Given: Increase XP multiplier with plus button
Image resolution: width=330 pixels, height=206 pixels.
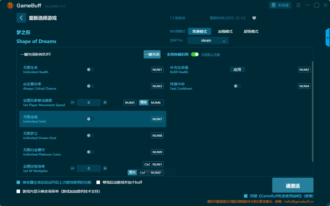Looking at the screenshot, I should pos(105,168).
